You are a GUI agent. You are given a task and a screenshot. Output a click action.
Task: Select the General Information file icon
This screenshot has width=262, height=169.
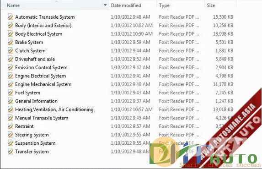tap(11, 101)
